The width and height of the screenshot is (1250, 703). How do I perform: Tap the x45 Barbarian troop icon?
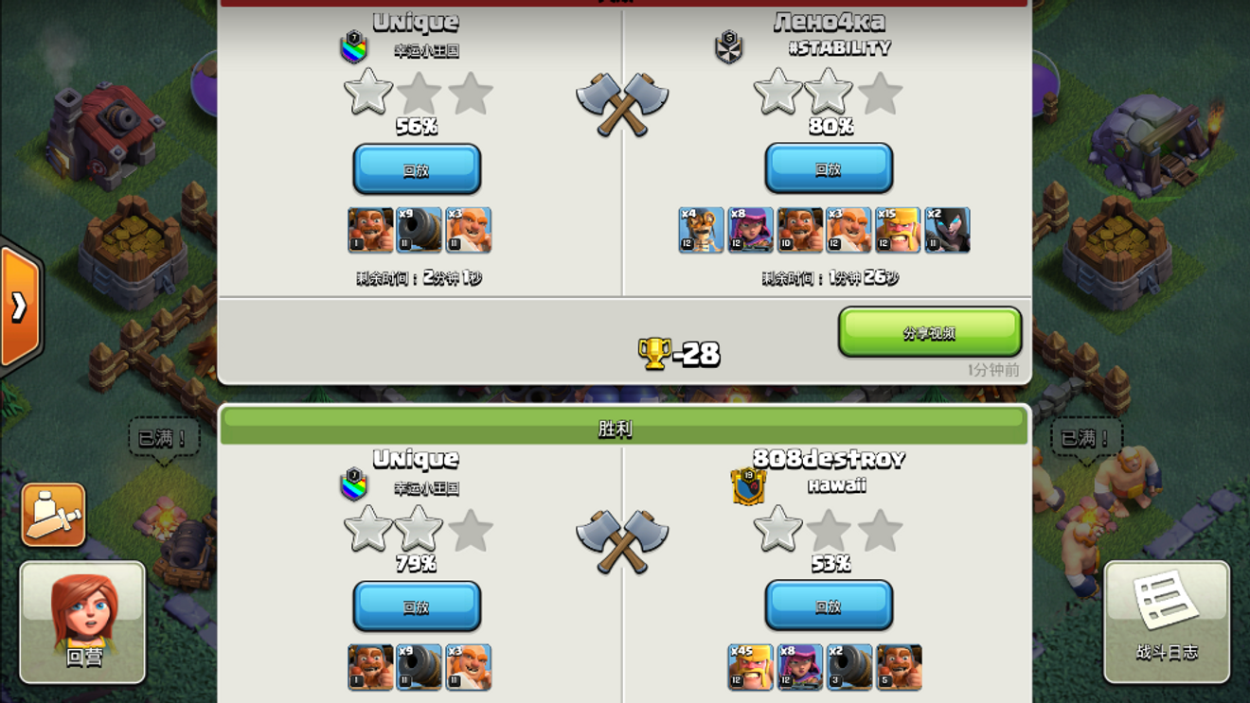pos(750,667)
